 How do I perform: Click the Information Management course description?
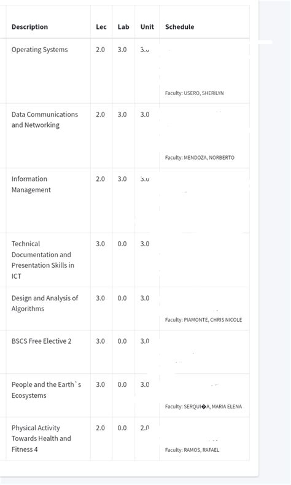tap(31, 184)
